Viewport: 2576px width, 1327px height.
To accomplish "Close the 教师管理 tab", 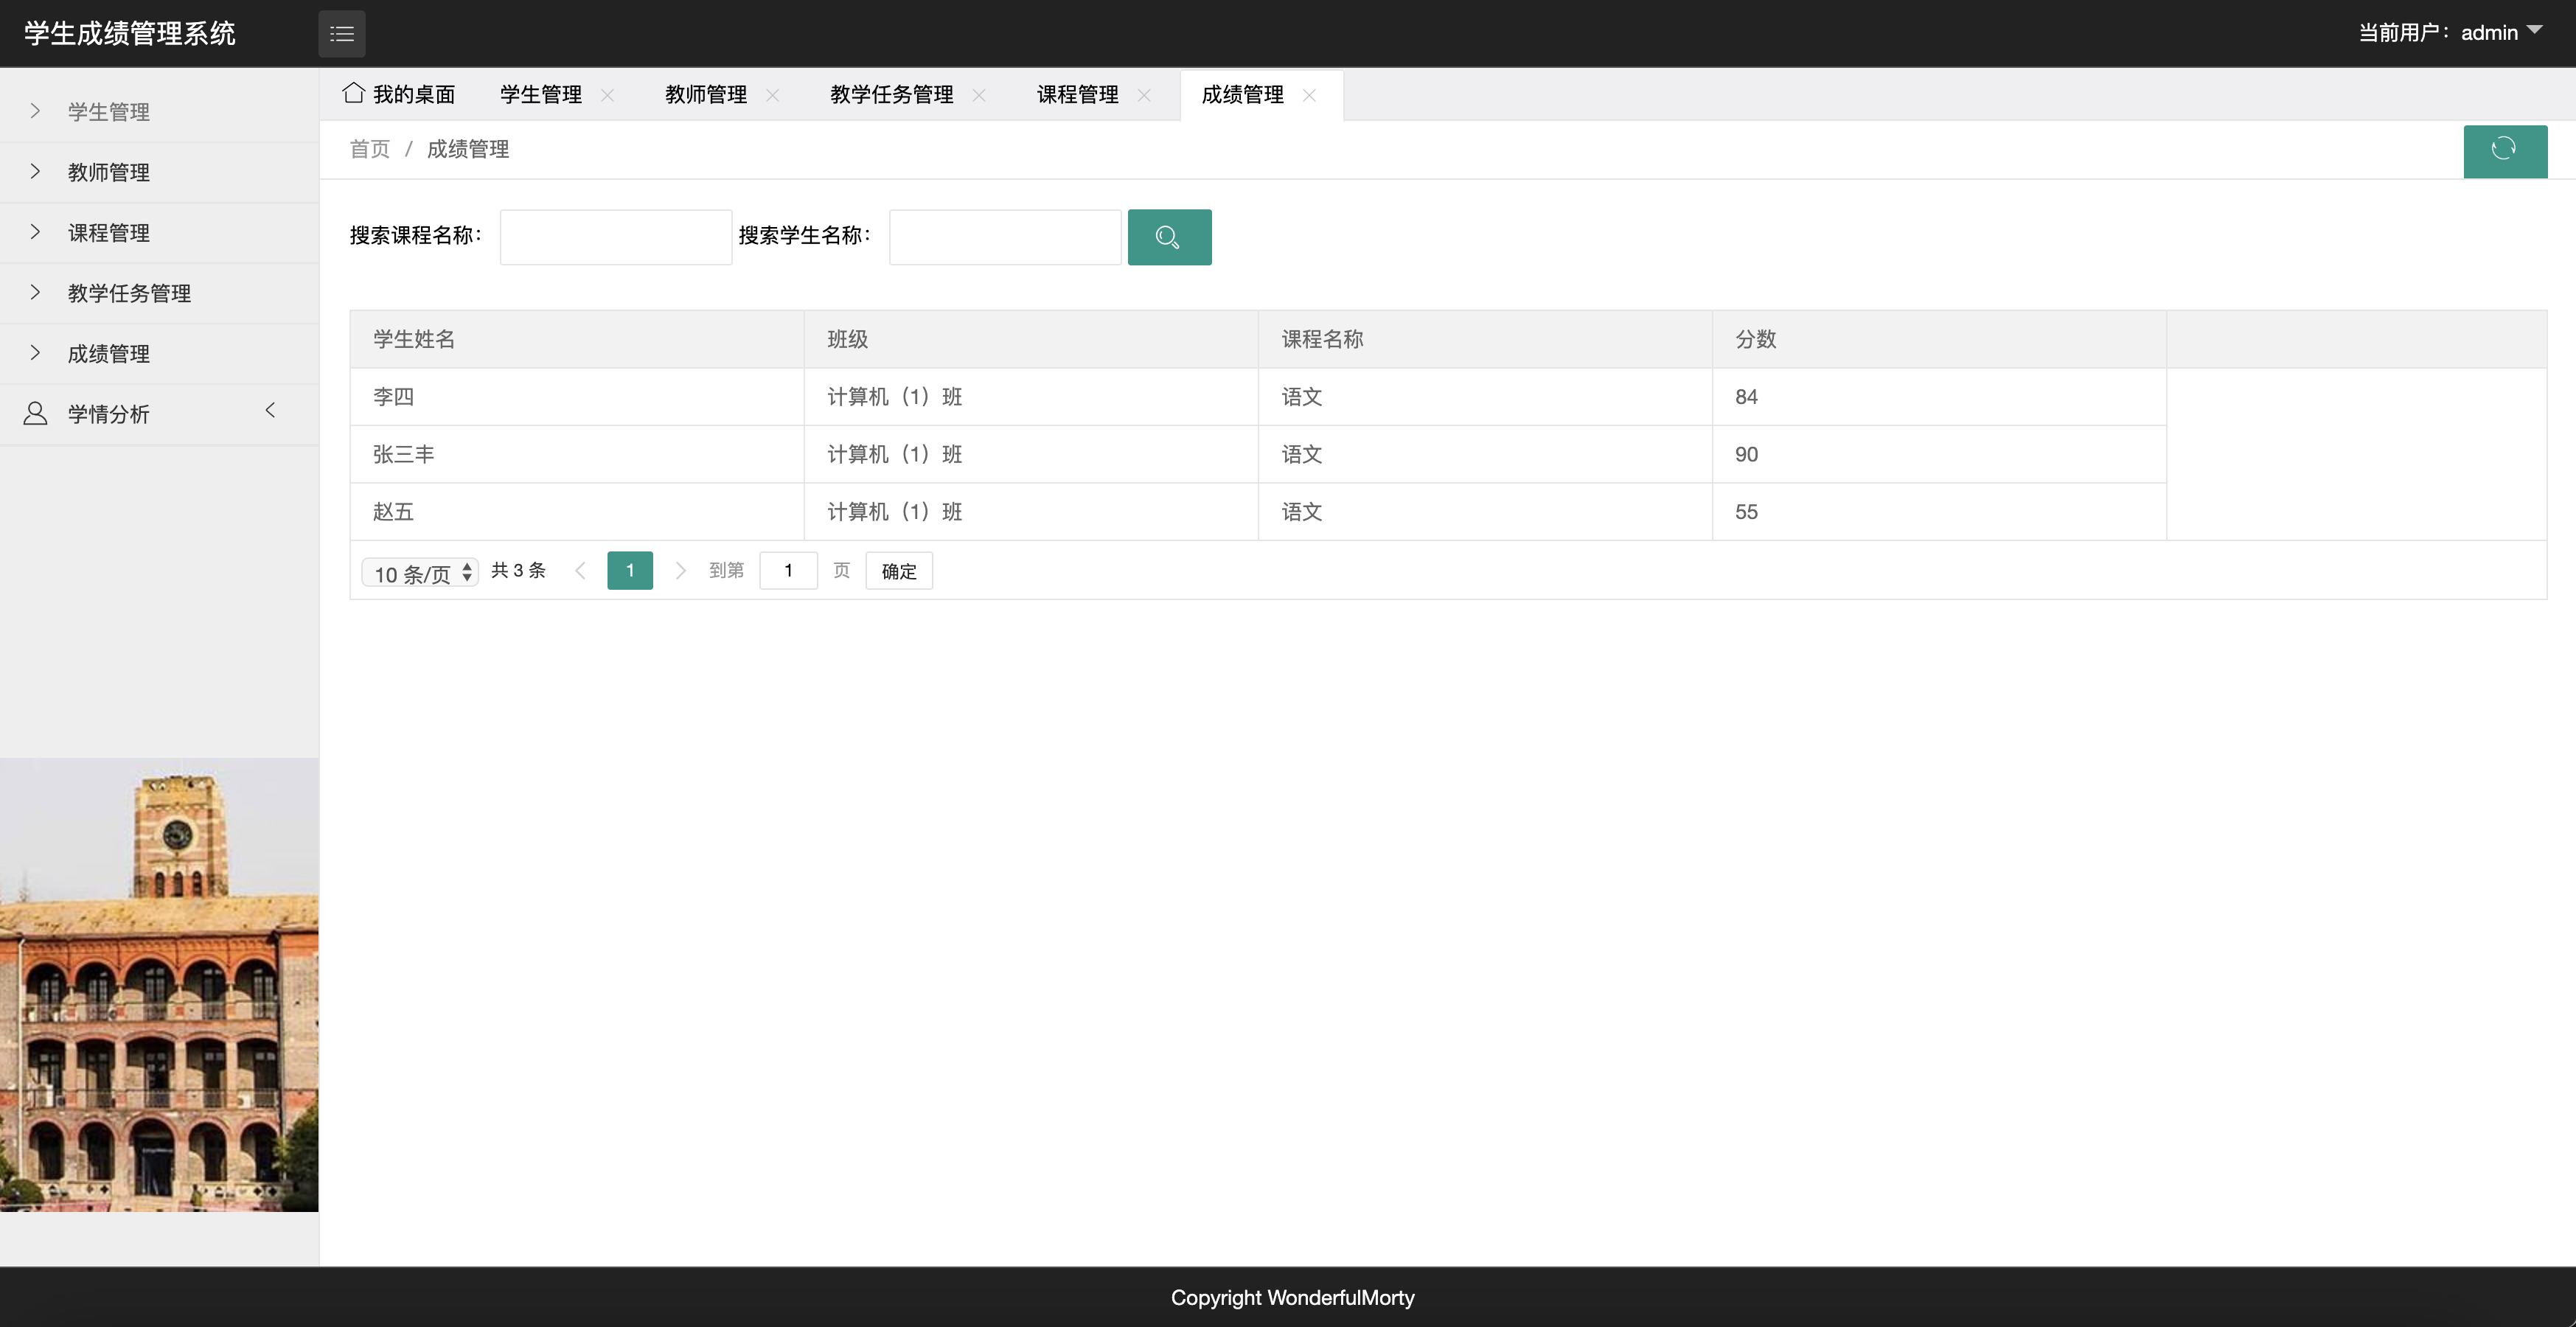I will (772, 95).
